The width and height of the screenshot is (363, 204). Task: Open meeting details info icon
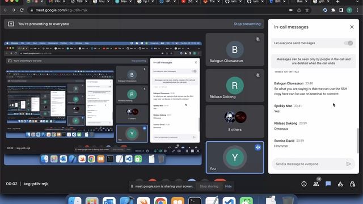[304, 184]
